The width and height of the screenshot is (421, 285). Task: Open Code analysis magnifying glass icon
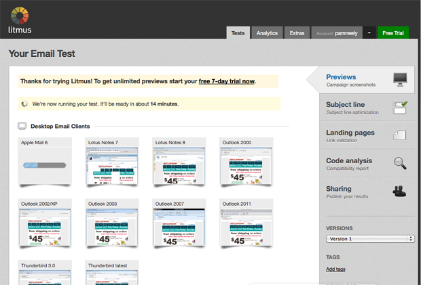click(x=401, y=163)
